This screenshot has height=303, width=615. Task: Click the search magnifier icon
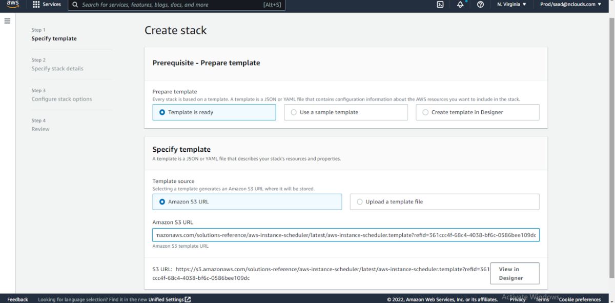(75, 5)
